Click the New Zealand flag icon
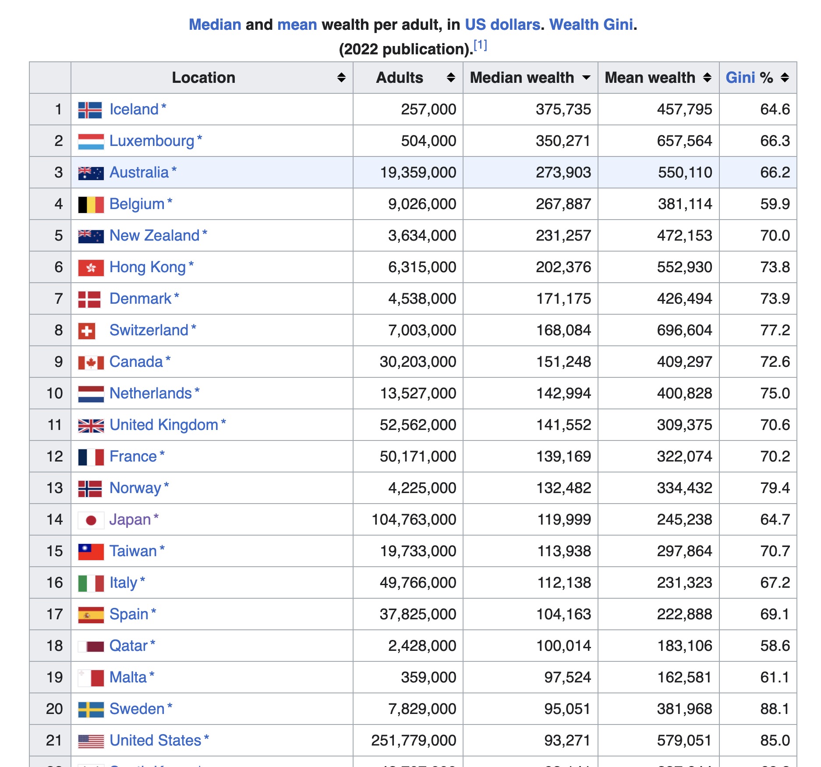Screen dimensions: 821x767 pos(91,236)
